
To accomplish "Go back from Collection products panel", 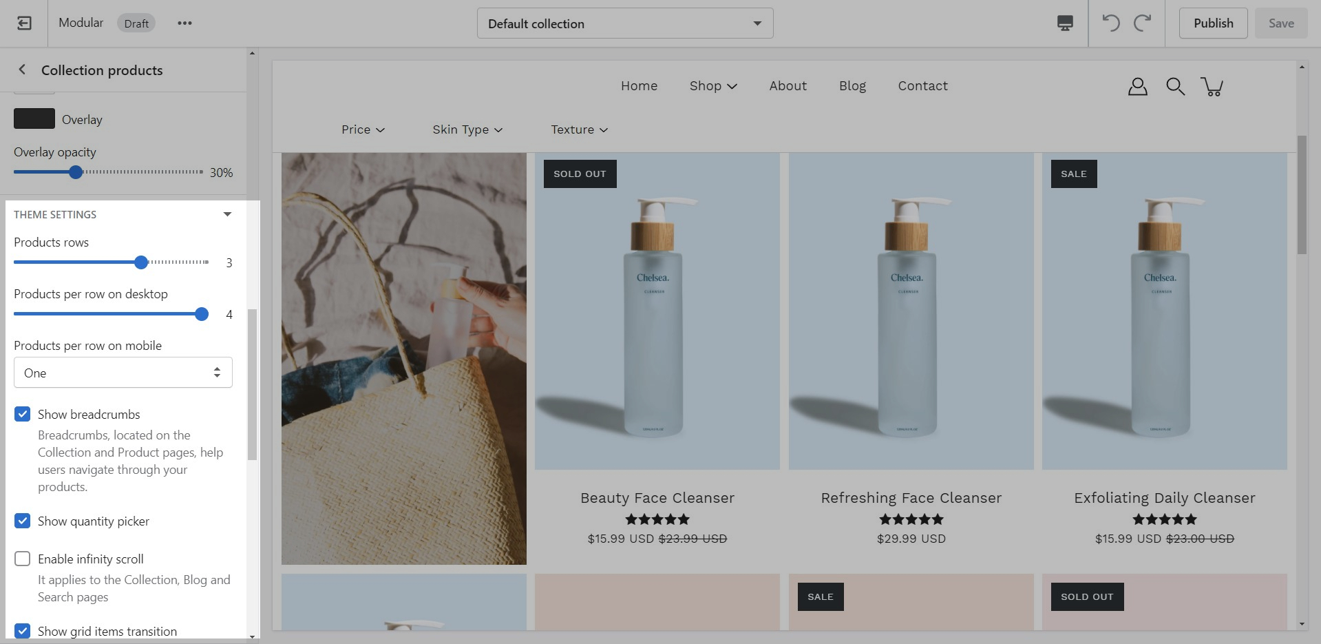I will coord(22,70).
